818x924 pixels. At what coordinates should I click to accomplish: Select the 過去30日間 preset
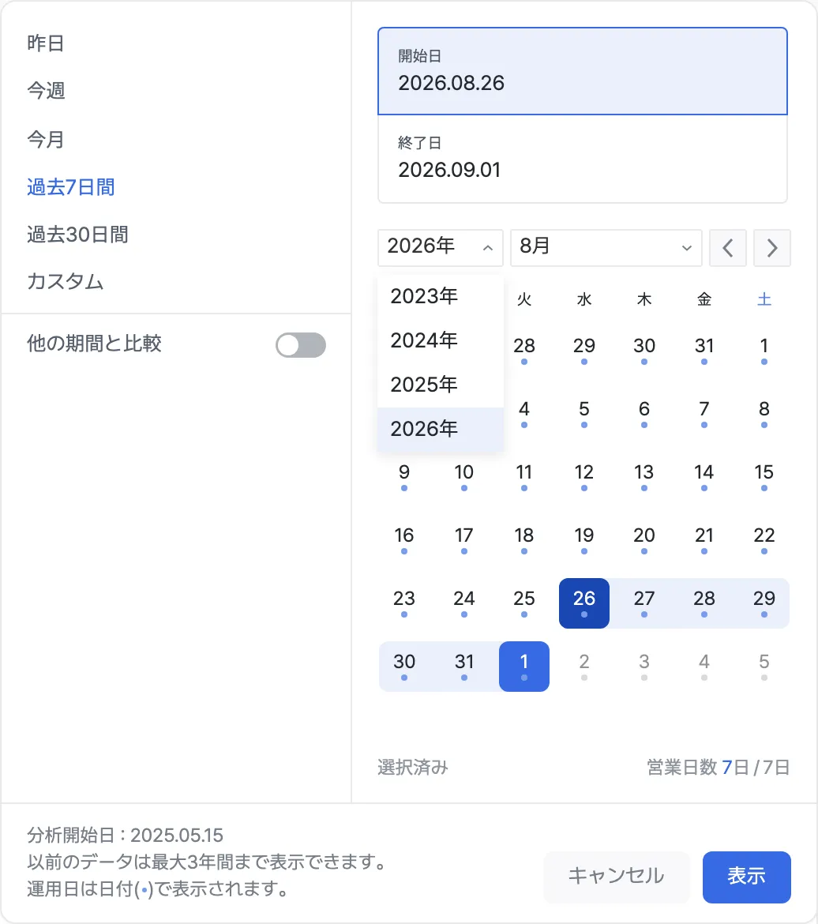pos(77,235)
